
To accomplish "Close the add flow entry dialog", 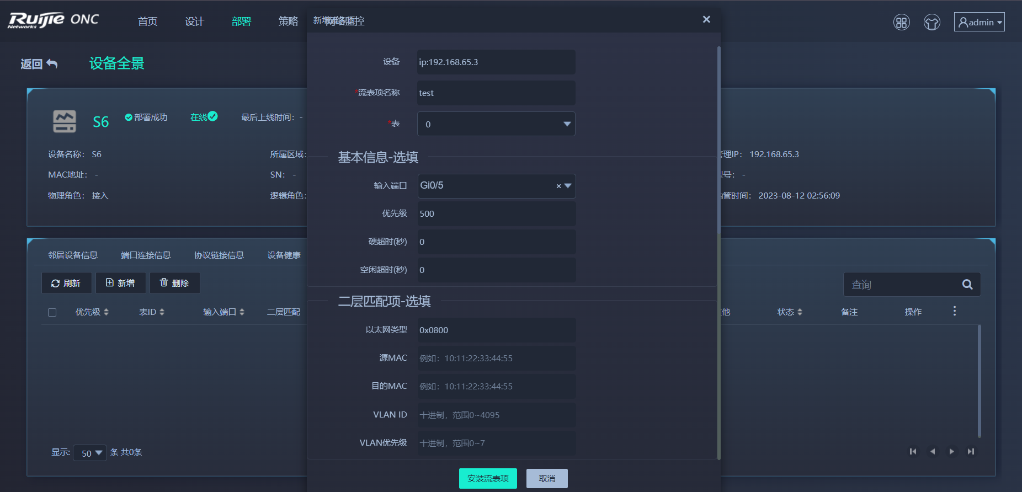I will [x=706, y=19].
